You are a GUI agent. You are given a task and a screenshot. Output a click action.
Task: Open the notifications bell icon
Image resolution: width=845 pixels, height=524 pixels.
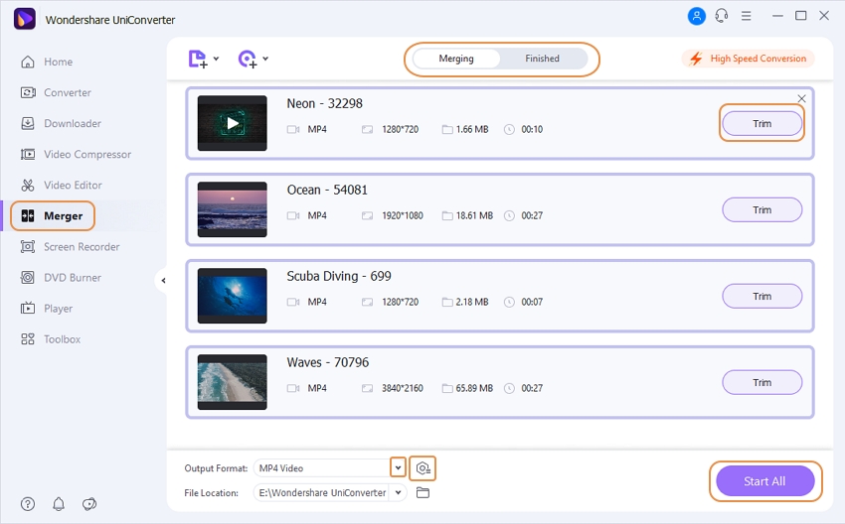(x=59, y=504)
